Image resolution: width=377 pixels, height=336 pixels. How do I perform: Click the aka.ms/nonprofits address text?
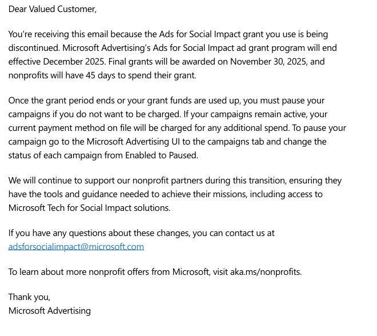coord(266,272)
